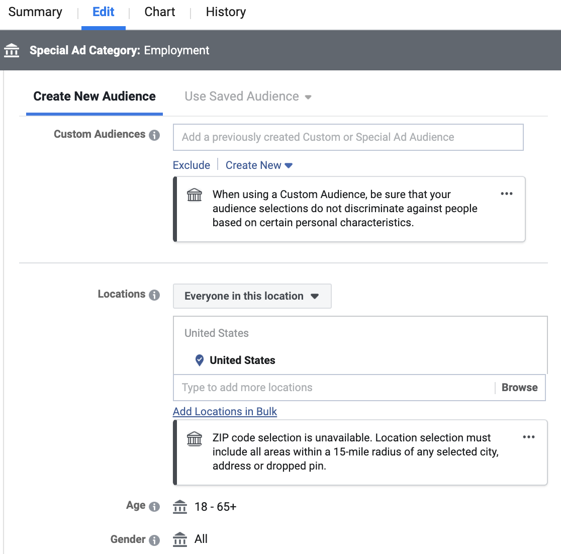Open the Everyone in this location dropdown

click(x=252, y=296)
